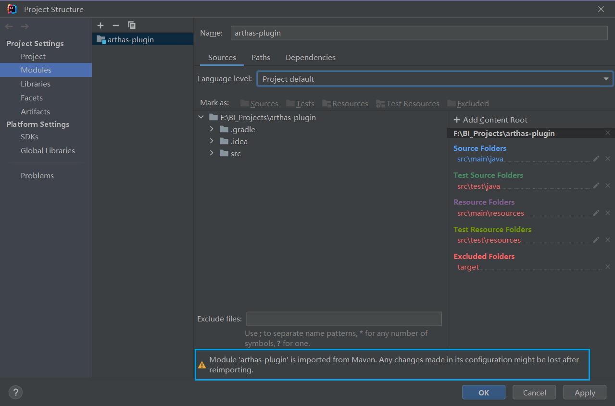Unexclude the target folder with its X

(x=608, y=267)
